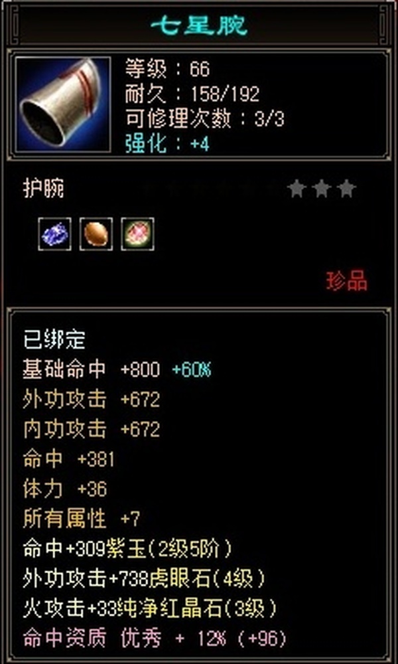Click the pink 命中资质 优秀 line
Screen dimensions: 398x664
pos(155,639)
